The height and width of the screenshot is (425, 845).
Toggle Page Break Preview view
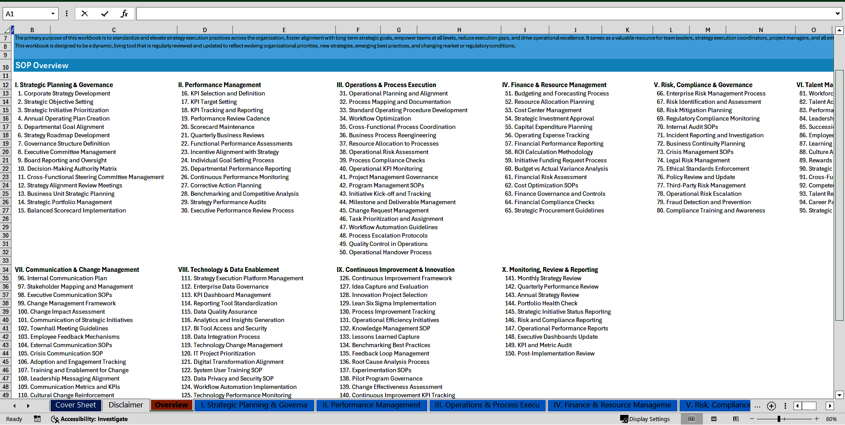736,419
